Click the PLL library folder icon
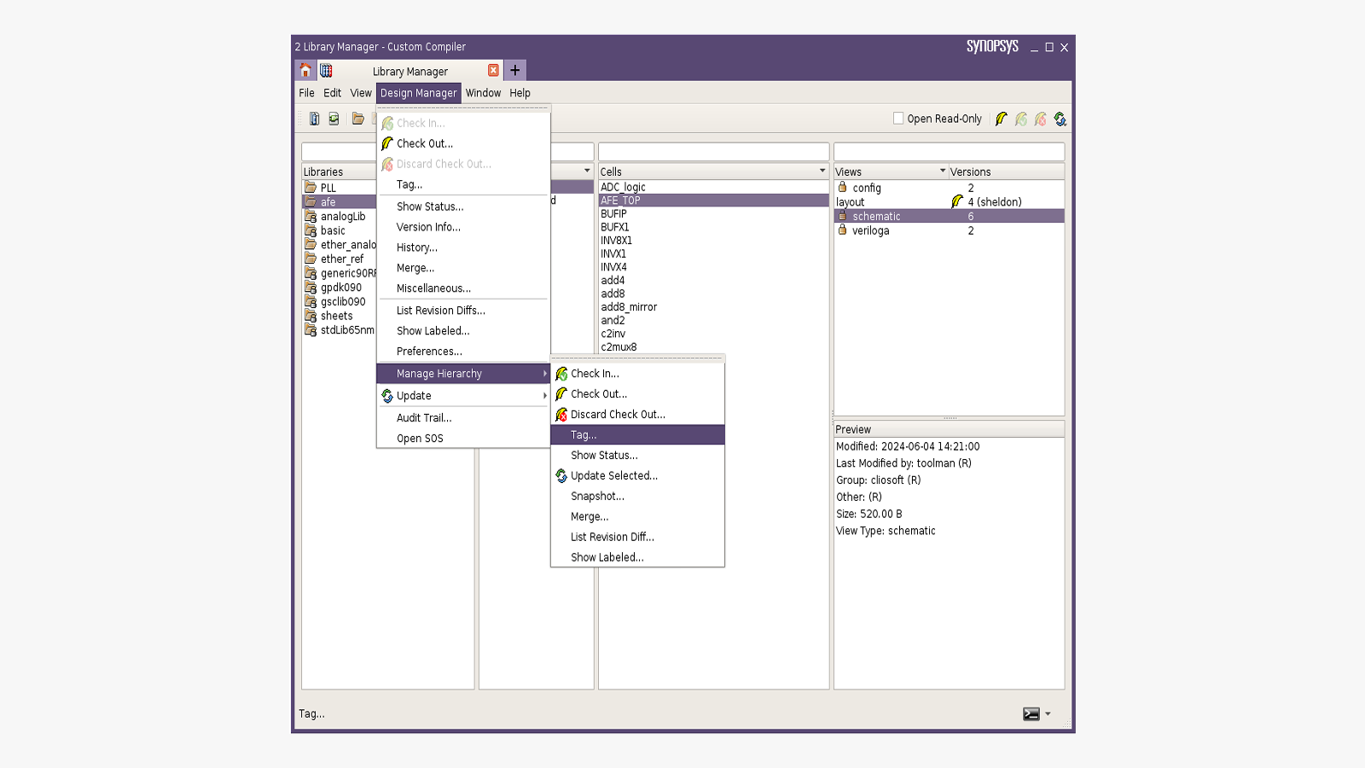 click(311, 187)
